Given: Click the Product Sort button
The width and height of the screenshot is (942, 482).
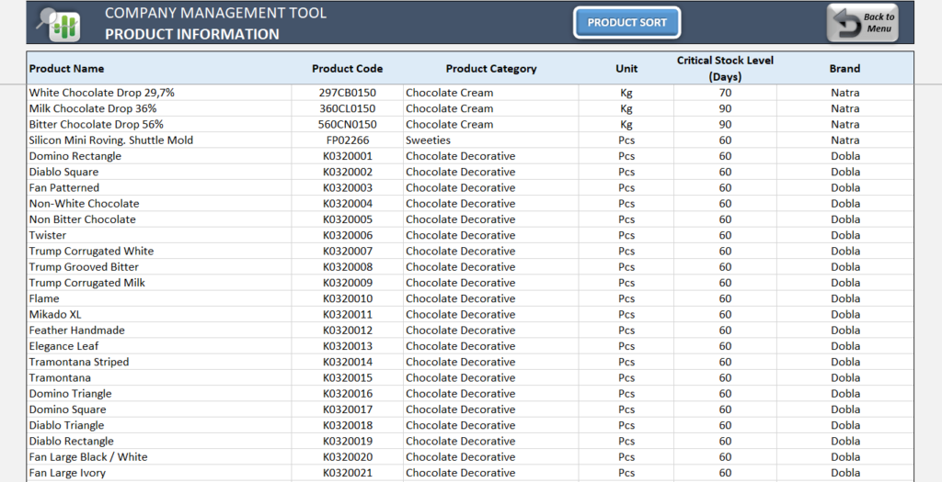Looking at the screenshot, I should click(x=626, y=23).
